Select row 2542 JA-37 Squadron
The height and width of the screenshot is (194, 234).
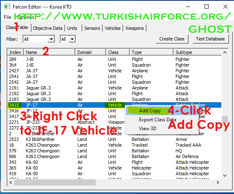tap(115, 82)
